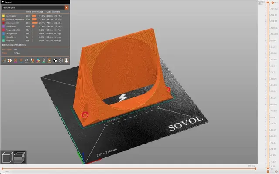The height and width of the screenshot is (174, 279).
Task: Toggle Retractions visibility icon
Action: (16, 60)
